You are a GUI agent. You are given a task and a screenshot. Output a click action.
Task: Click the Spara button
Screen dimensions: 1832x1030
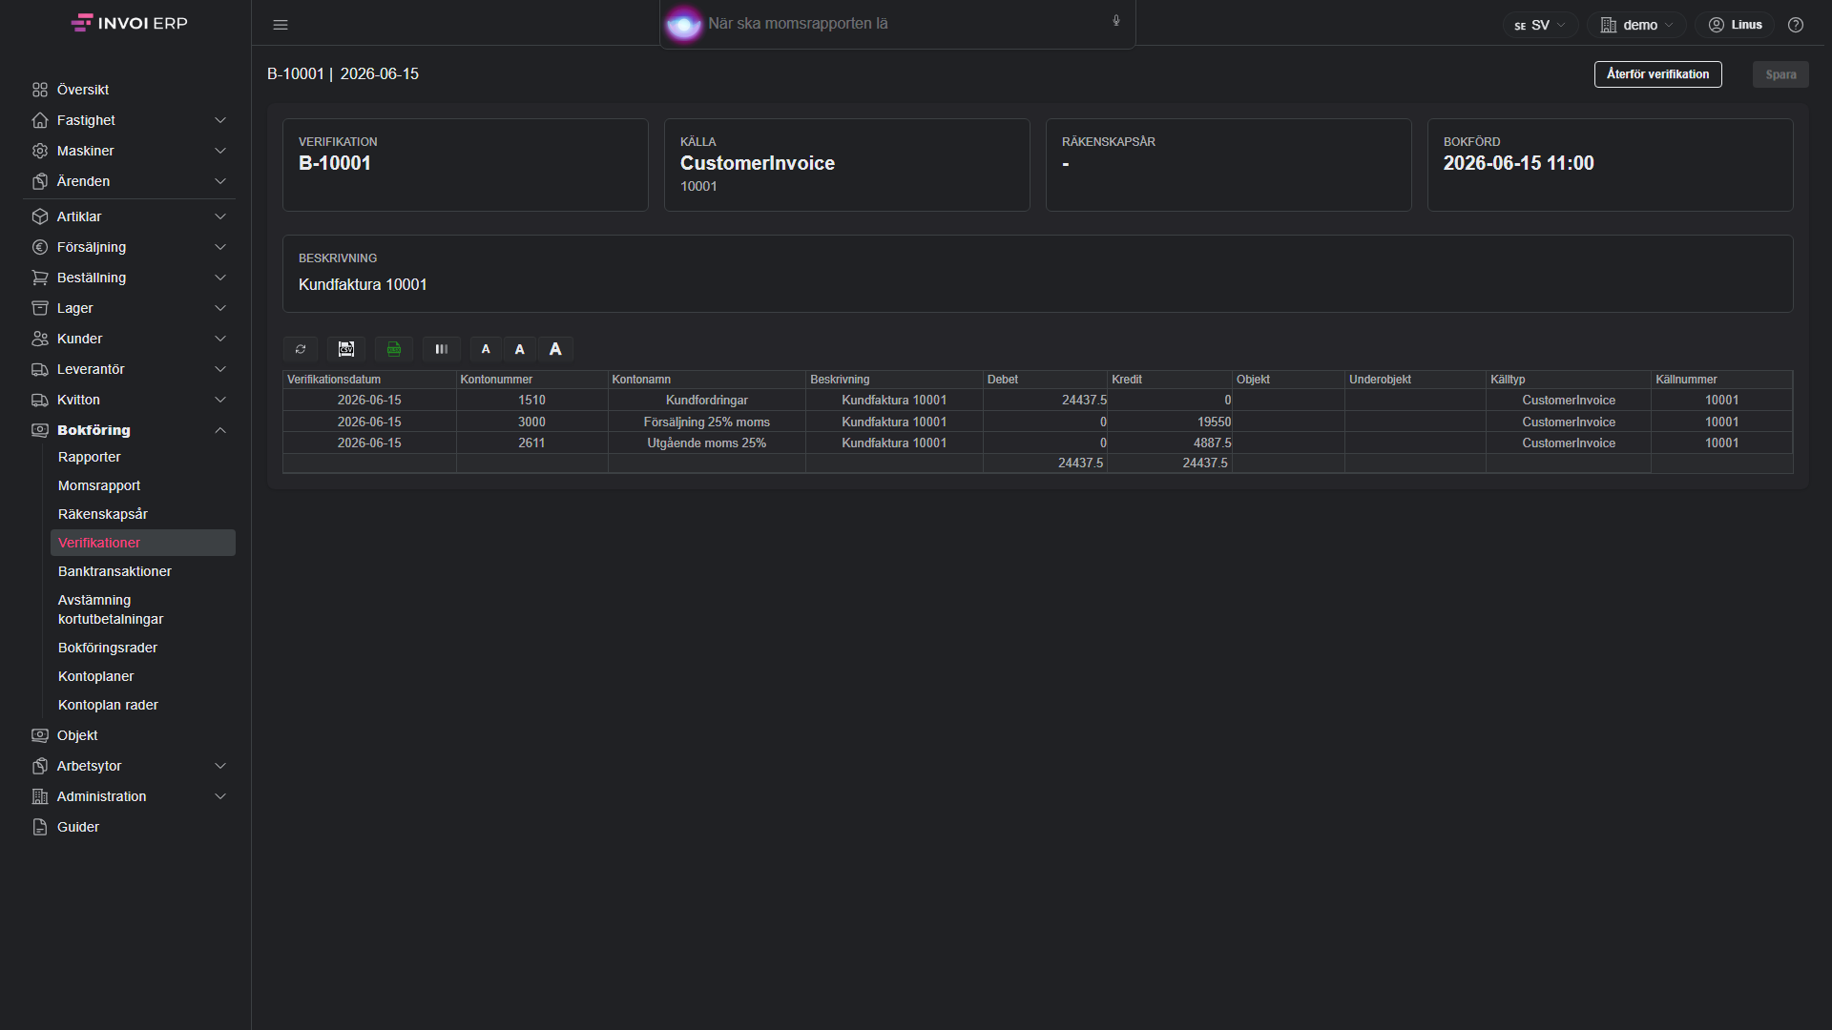point(1780,74)
